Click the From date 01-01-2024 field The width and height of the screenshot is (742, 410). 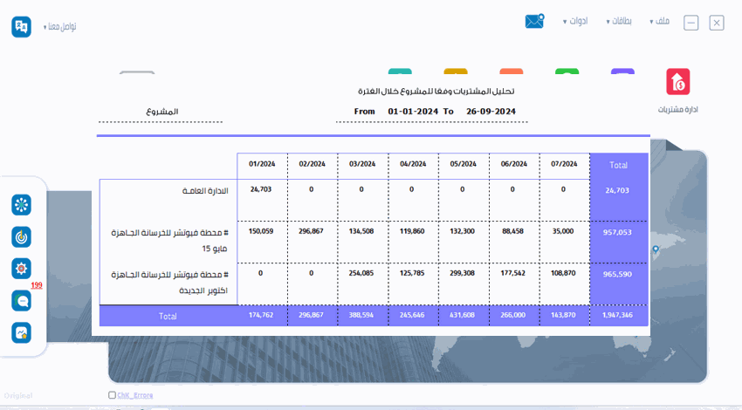click(x=412, y=112)
